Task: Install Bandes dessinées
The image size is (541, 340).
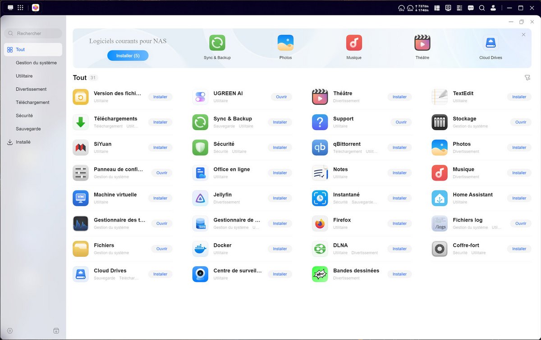Action: pyautogui.click(x=399, y=274)
